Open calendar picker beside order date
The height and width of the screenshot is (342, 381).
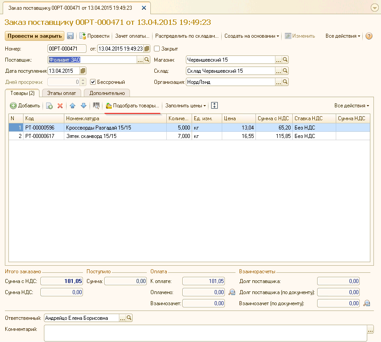pos(147,49)
